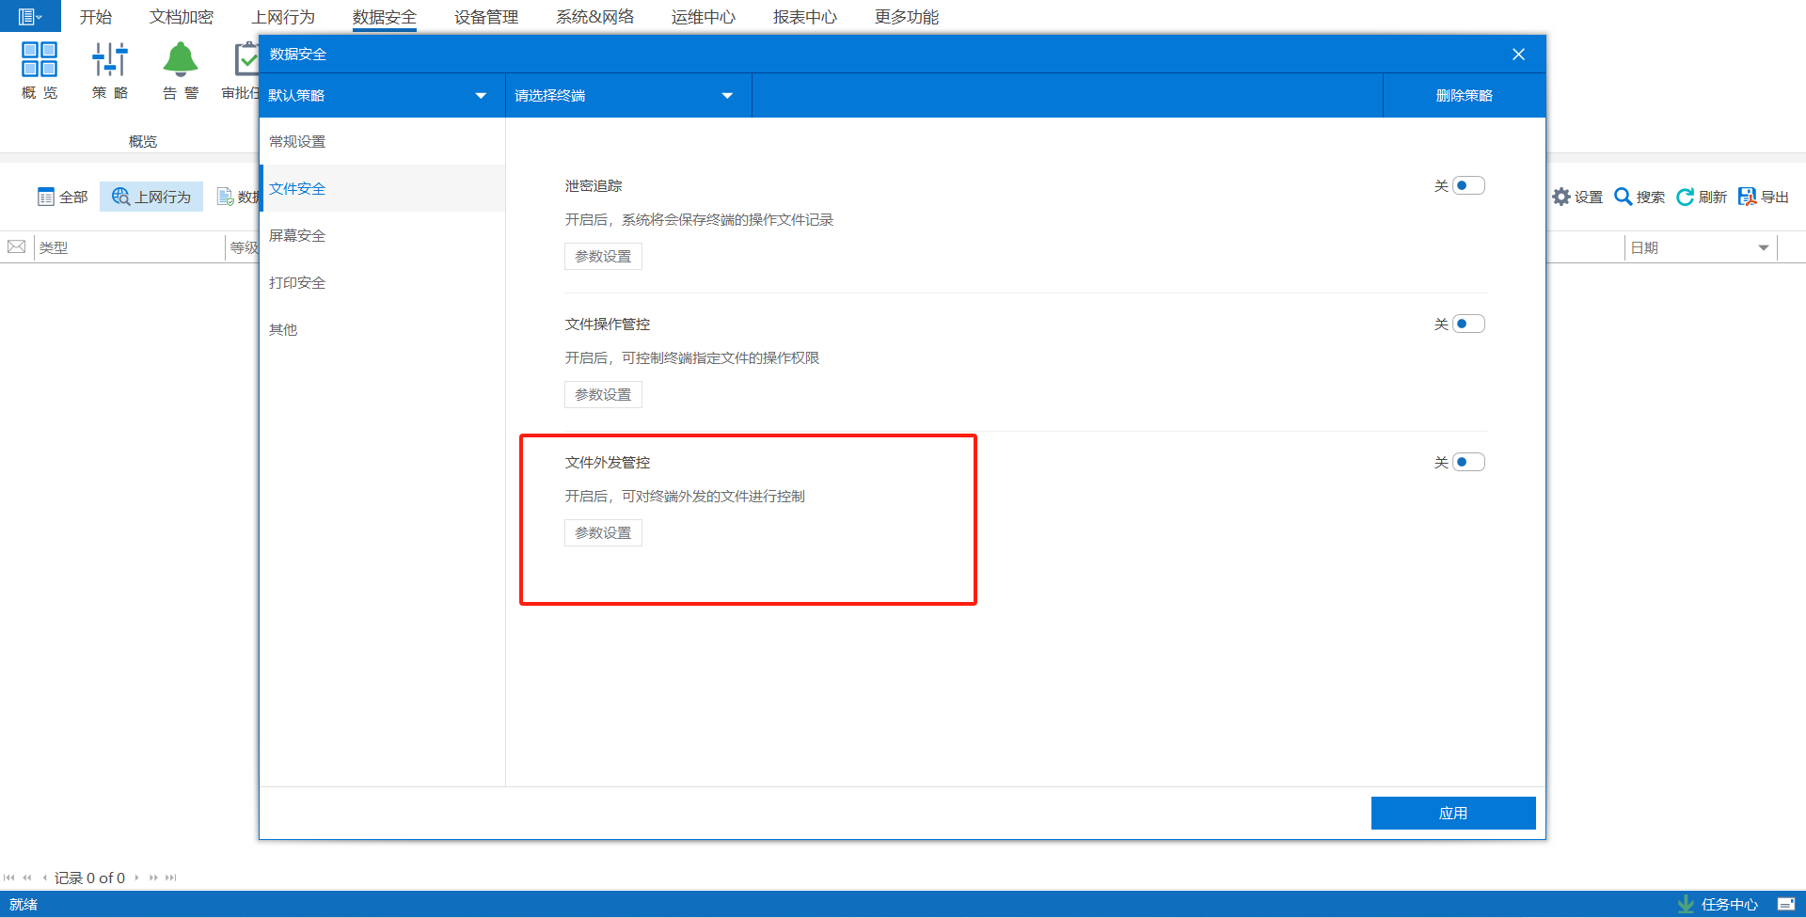Image resolution: width=1806 pixels, height=918 pixels.
Task: Click the 类型 column header
Action: tap(130, 247)
